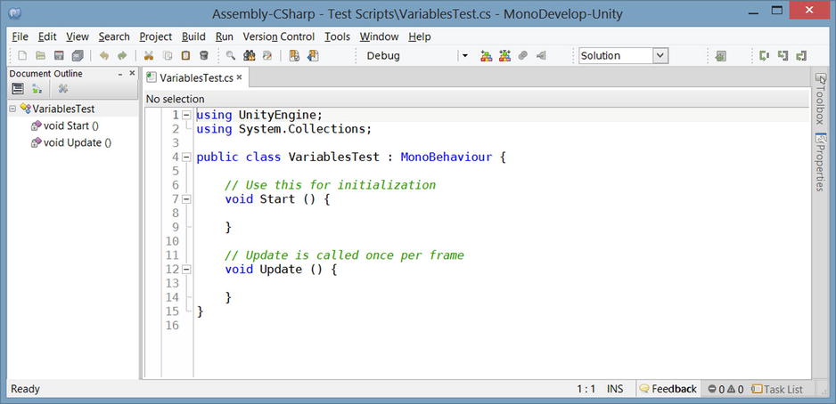836x404 pixels.
Task: Close the Document Outline panel
Action: (132, 73)
